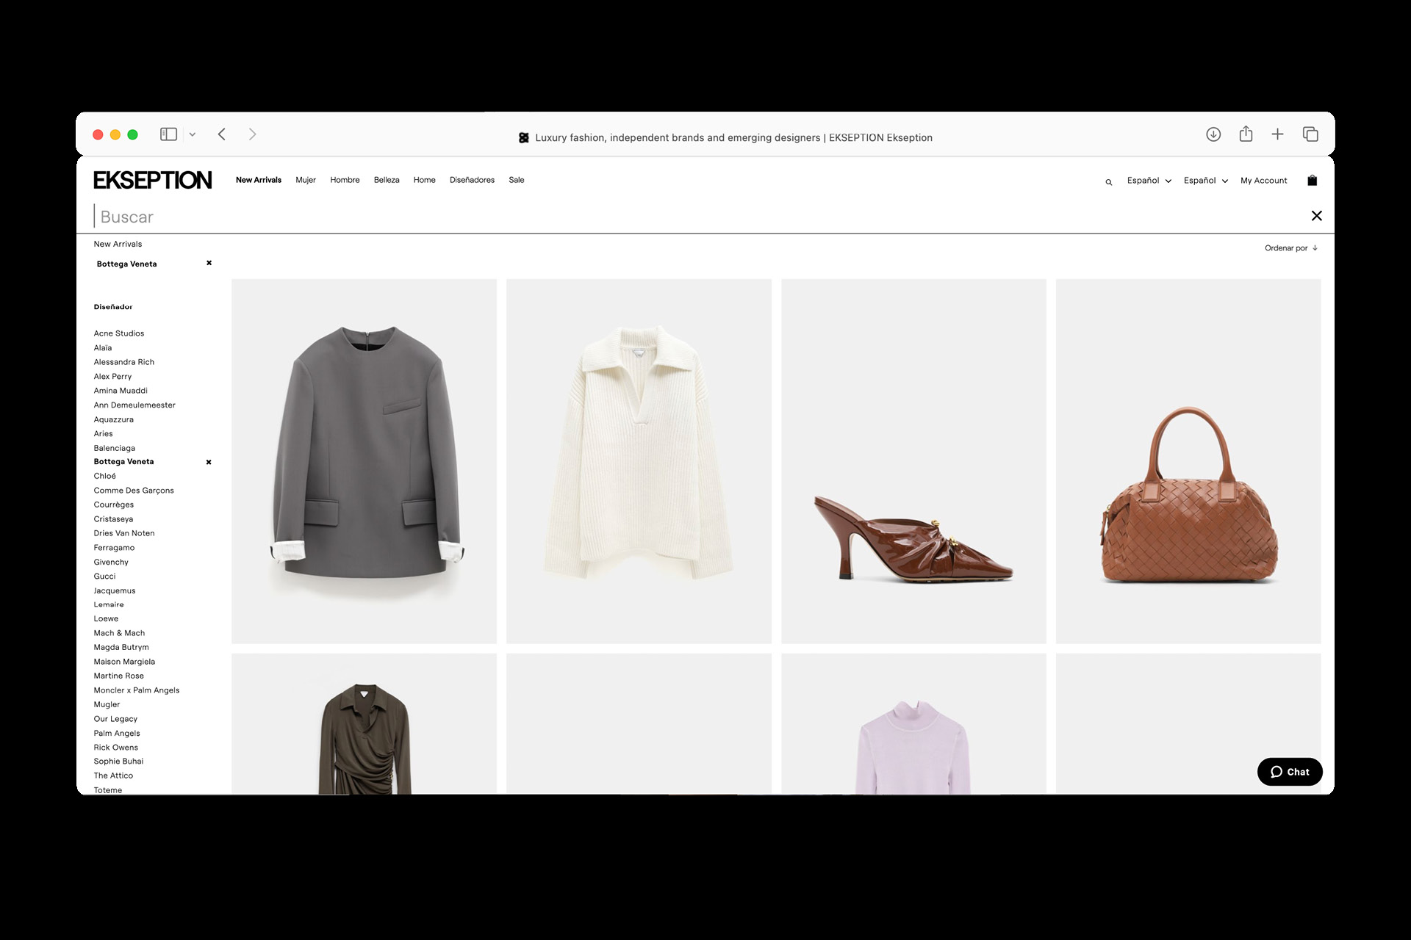1411x940 pixels.
Task: Go back with the back arrow
Action: click(222, 134)
